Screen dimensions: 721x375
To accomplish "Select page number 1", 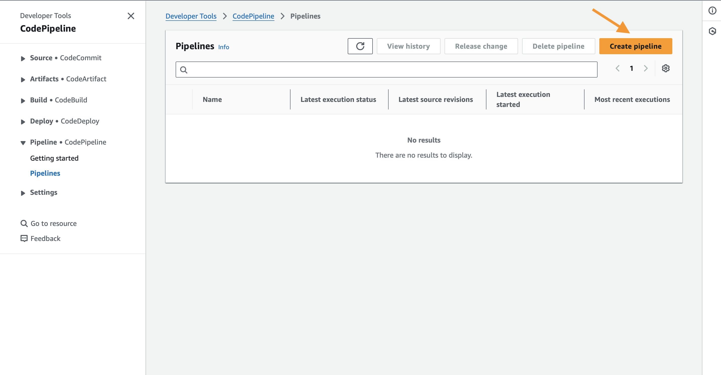I will [x=631, y=68].
